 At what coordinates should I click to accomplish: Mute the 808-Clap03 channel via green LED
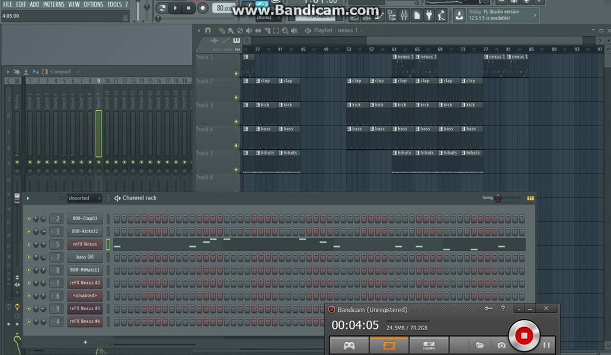click(28, 219)
